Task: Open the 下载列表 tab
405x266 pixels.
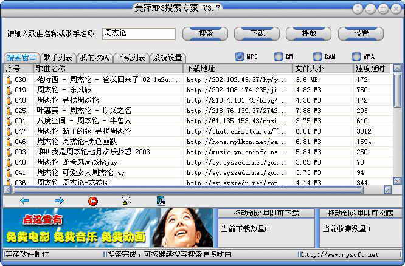Action: coord(131,58)
